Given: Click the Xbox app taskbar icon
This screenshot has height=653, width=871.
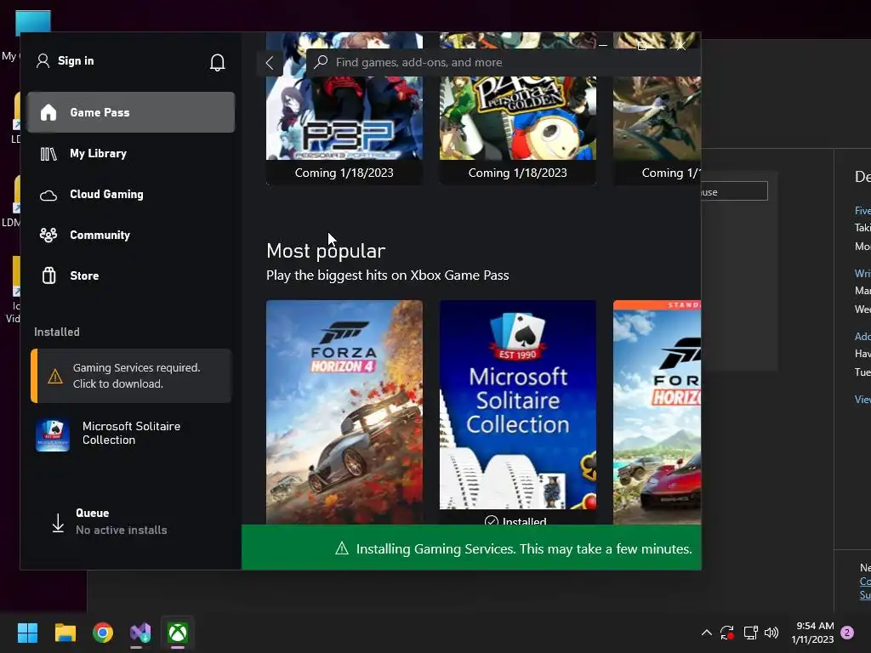Looking at the screenshot, I should pyautogui.click(x=178, y=633).
